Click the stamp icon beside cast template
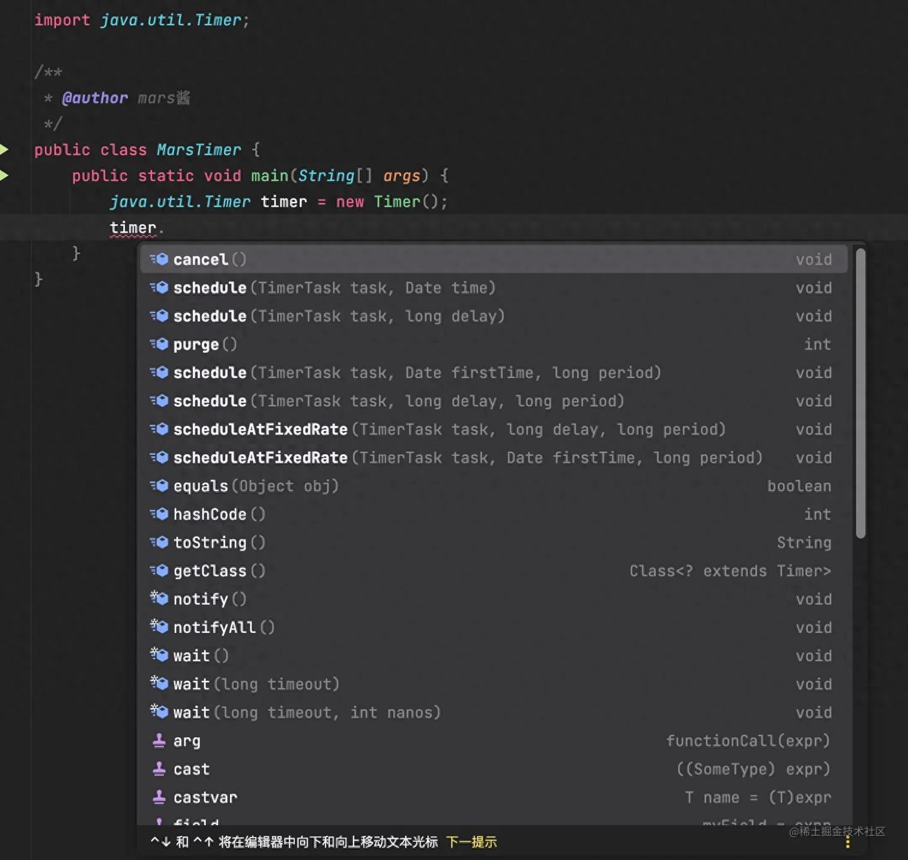Image resolution: width=908 pixels, height=860 pixels. pos(159,769)
